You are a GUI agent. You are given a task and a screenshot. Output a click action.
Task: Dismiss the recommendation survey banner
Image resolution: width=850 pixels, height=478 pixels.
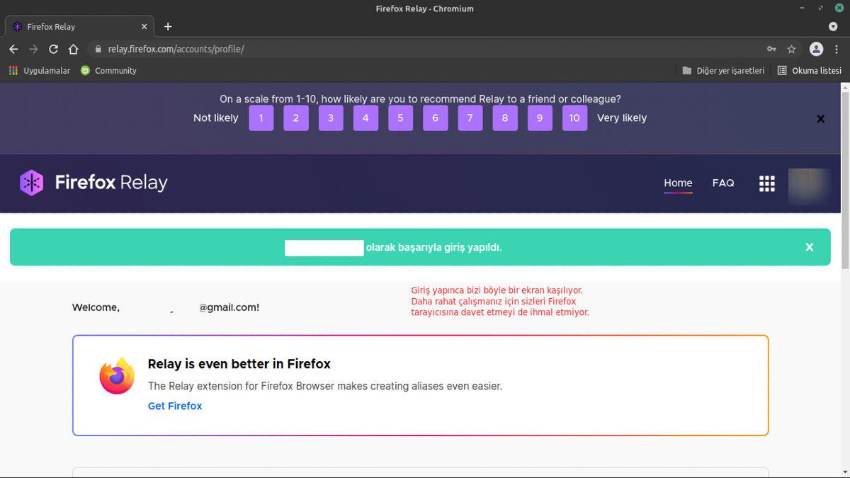pyautogui.click(x=820, y=118)
